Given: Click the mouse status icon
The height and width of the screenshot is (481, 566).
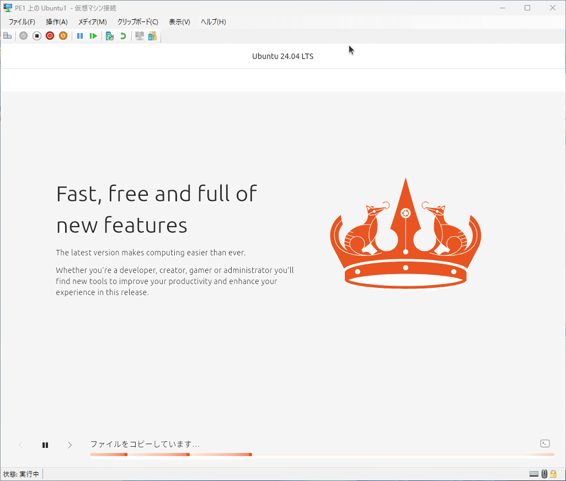Looking at the screenshot, I should click(544, 474).
